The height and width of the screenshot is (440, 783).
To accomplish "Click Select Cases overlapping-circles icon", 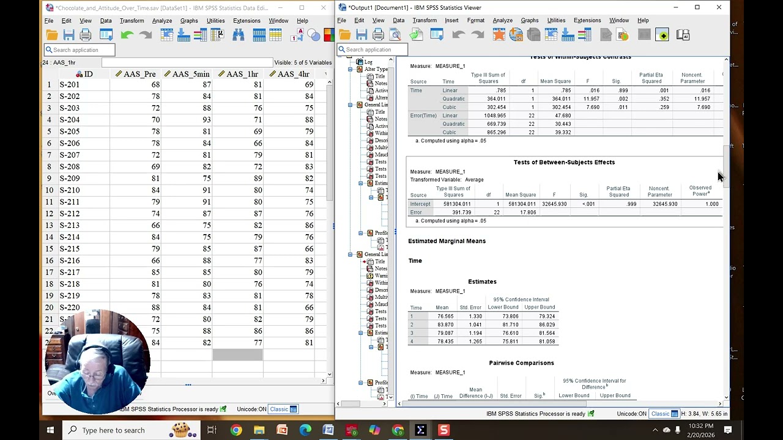I will [313, 35].
